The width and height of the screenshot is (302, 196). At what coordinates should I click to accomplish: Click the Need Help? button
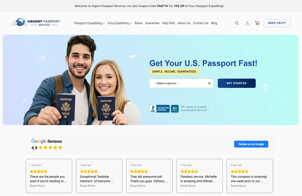coord(277,23)
